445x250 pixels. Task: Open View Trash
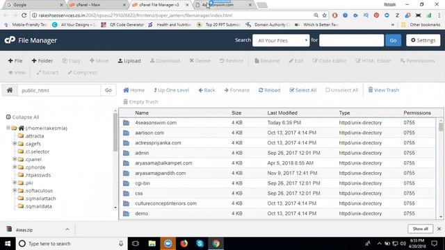pos(383,90)
